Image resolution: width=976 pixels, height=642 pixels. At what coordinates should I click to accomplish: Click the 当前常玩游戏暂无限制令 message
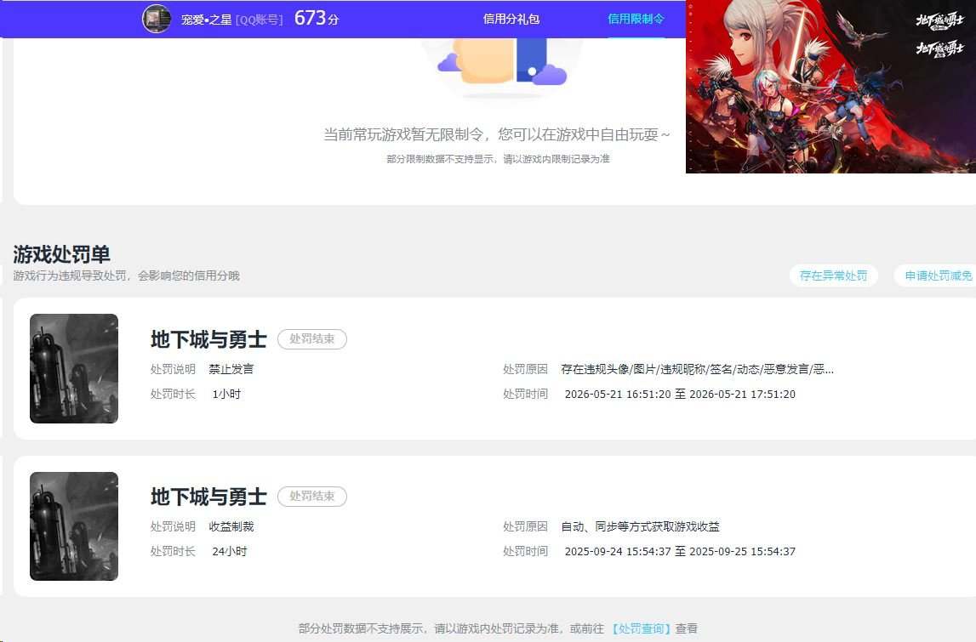497,134
